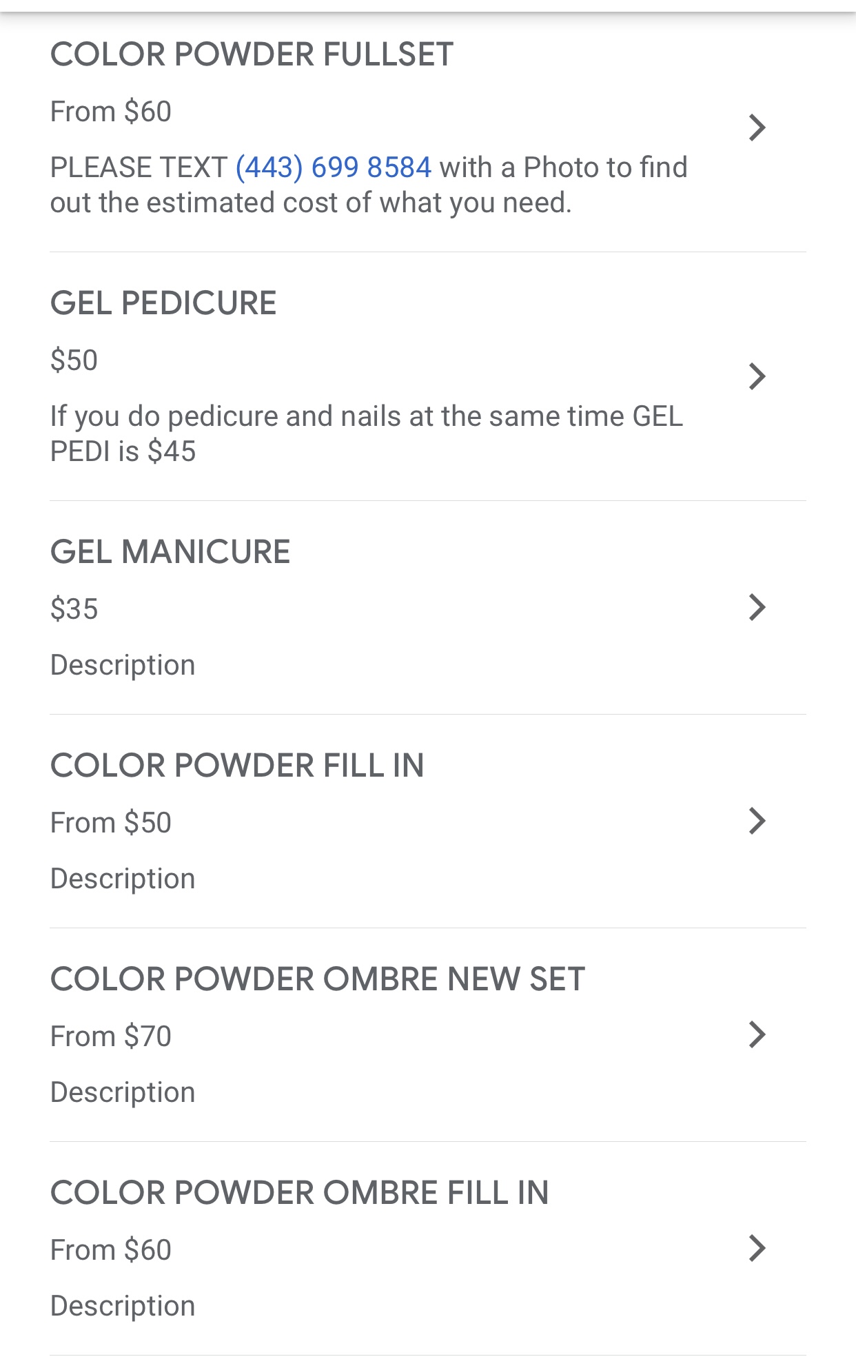The image size is (856, 1359).
Task: Open the GEL PEDICURE service heading
Action: (163, 303)
